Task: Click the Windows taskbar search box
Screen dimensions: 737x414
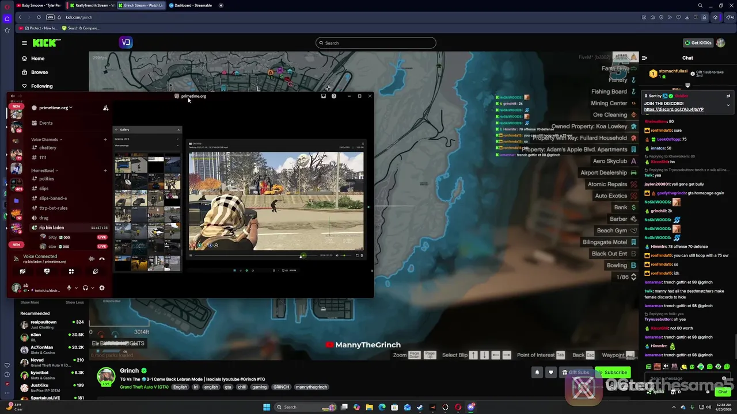Action: click(x=304, y=407)
